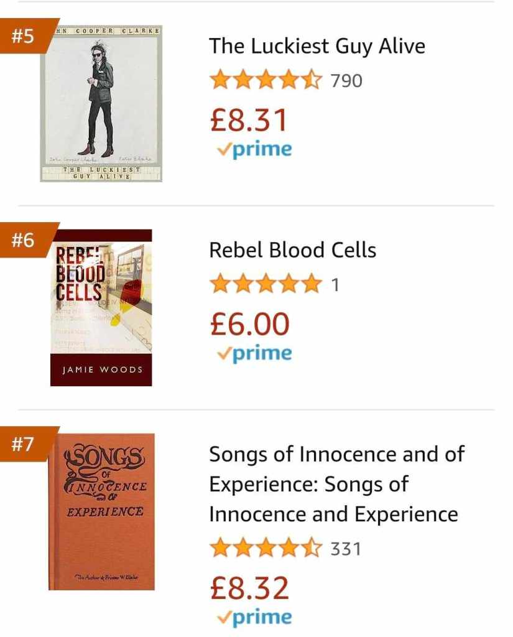Click star rating for Songs of Innocence
This screenshot has width=513, height=637.
pos(266,549)
